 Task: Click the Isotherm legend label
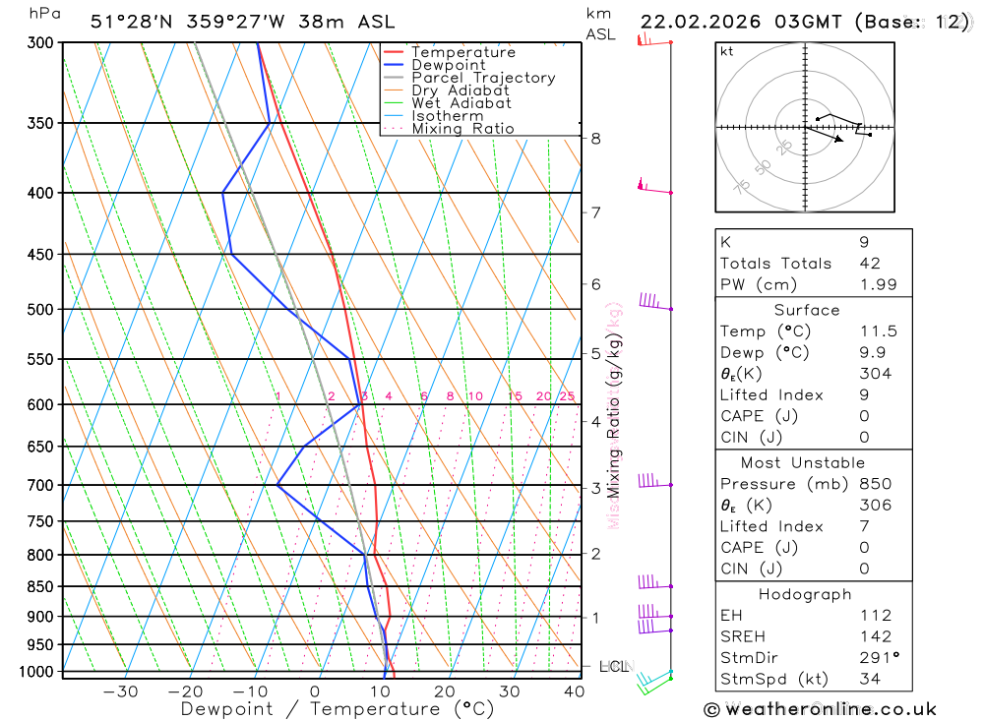(448, 116)
